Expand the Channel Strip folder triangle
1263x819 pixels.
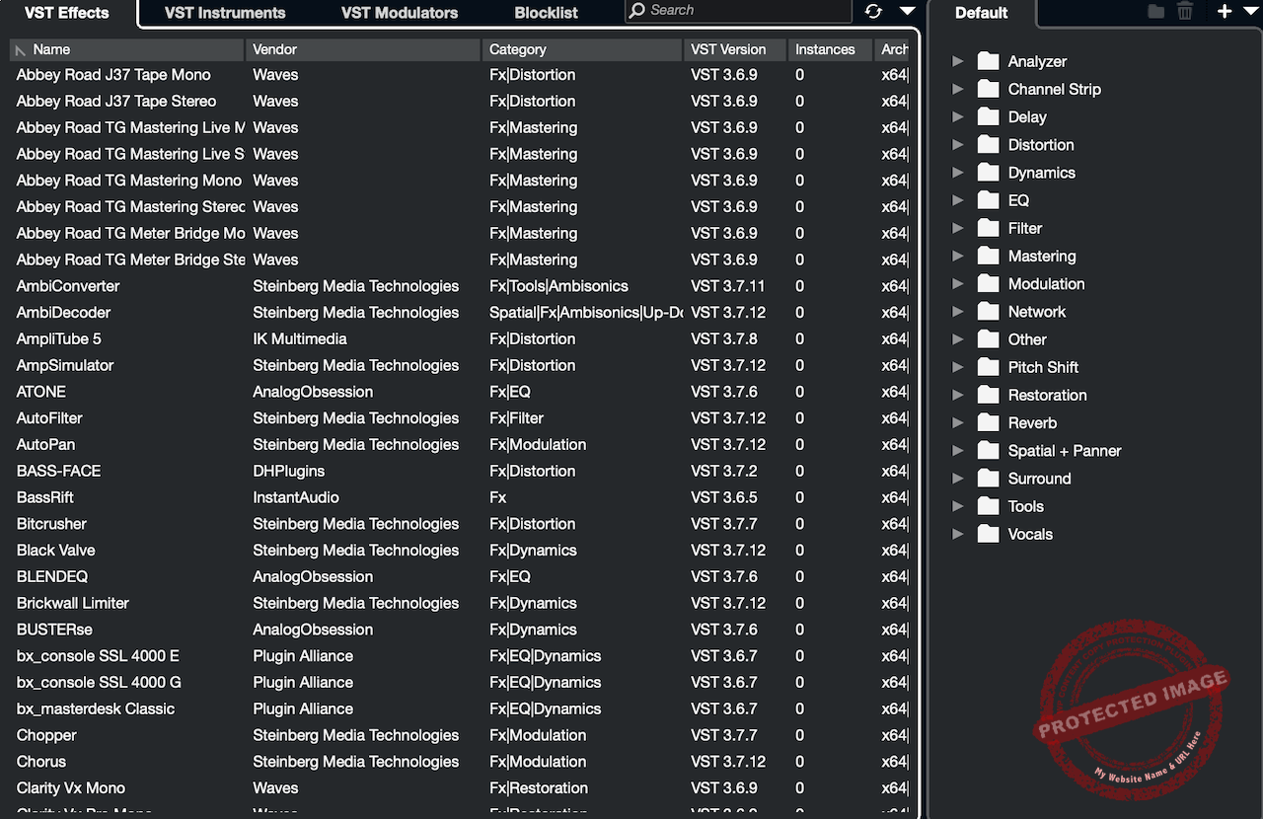(x=957, y=89)
